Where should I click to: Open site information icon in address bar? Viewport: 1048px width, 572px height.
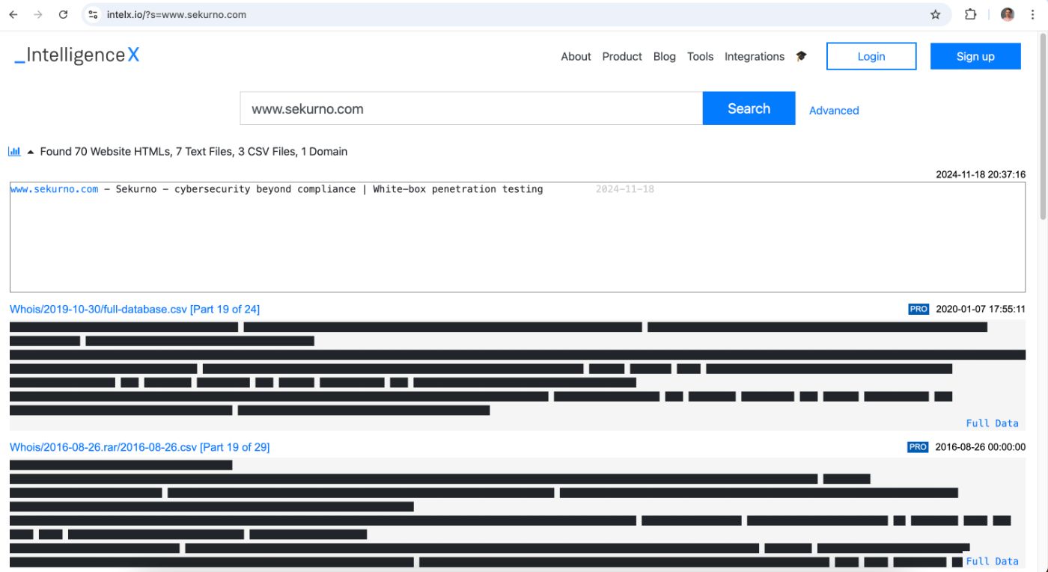pyautogui.click(x=93, y=14)
